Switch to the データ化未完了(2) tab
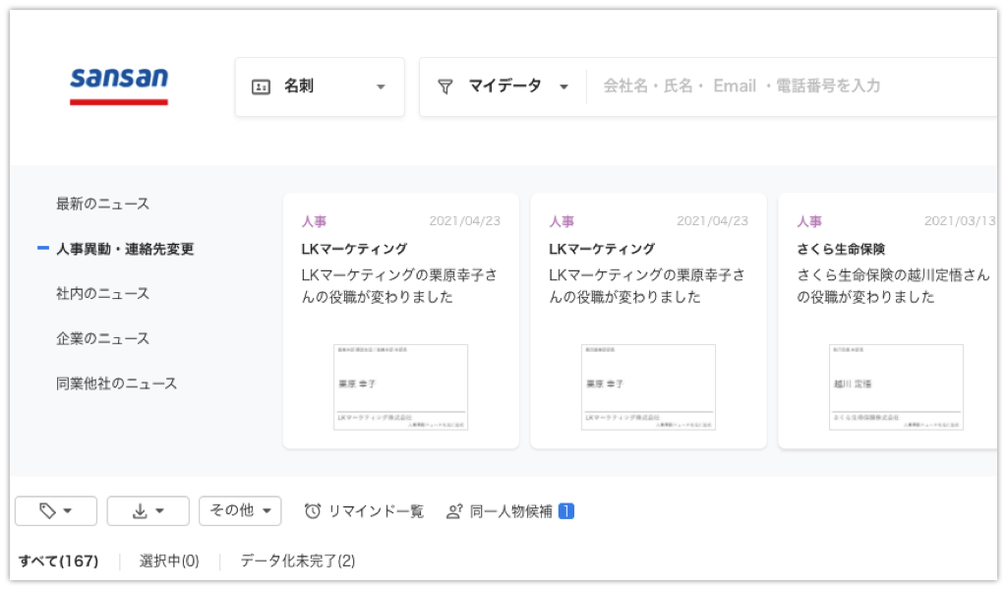 point(297,561)
